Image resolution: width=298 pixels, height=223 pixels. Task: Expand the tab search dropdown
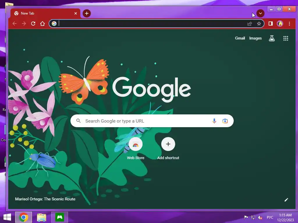coord(260,13)
